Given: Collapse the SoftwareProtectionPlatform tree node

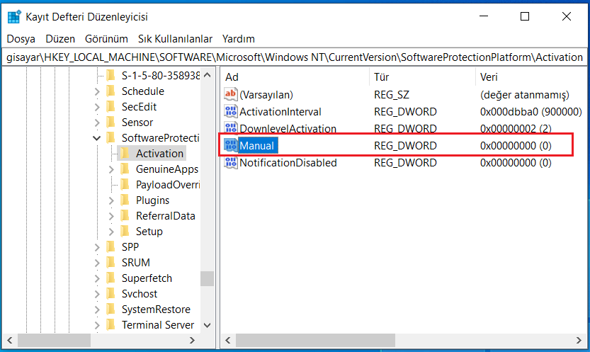Looking at the screenshot, I should tap(97, 138).
